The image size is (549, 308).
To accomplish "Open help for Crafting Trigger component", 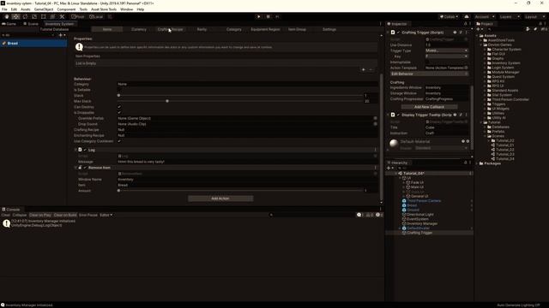I will pyautogui.click(x=455, y=33).
